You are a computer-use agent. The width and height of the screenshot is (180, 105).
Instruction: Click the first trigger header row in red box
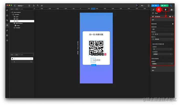coord(162,20)
